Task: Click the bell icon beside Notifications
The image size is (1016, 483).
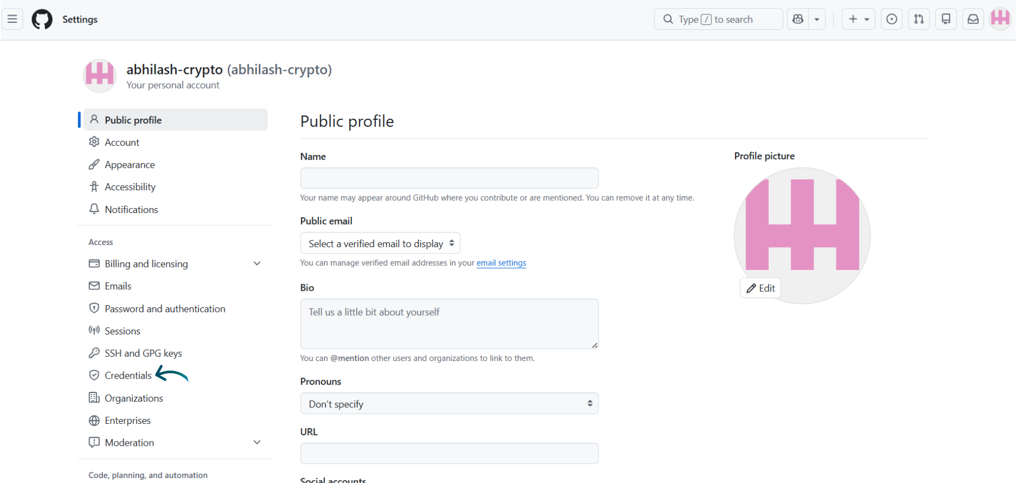Action: point(94,209)
